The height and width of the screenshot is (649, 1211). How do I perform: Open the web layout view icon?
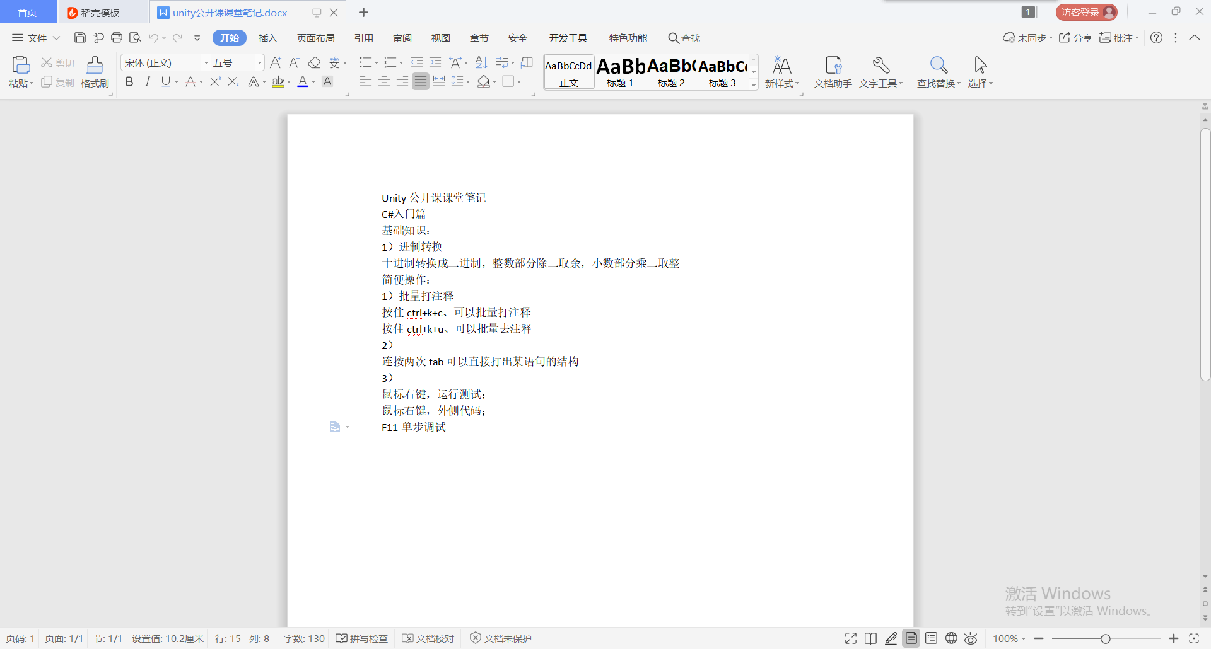pyautogui.click(x=951, y=638)
